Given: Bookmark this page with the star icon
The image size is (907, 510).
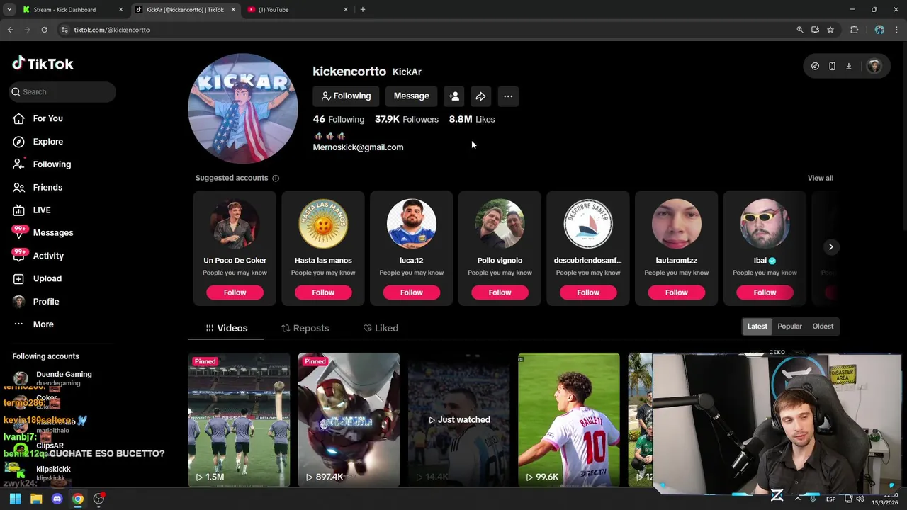Looking at the screenshot, I should (x=830, y=30).
